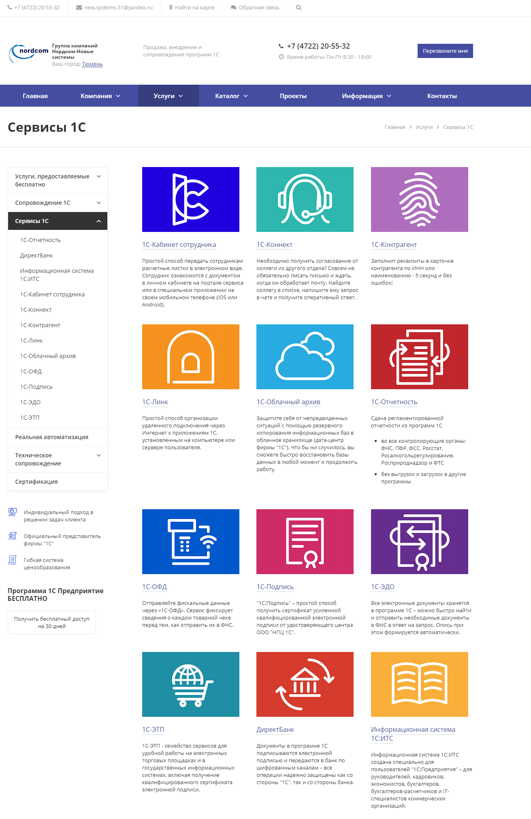531x819 pixels.
Task: Open the 1С-ЭДО purple document exchange tile
Action: pos(420,542)
